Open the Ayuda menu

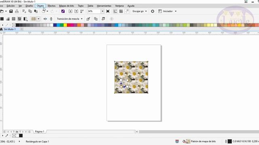[x=131, y=6]
